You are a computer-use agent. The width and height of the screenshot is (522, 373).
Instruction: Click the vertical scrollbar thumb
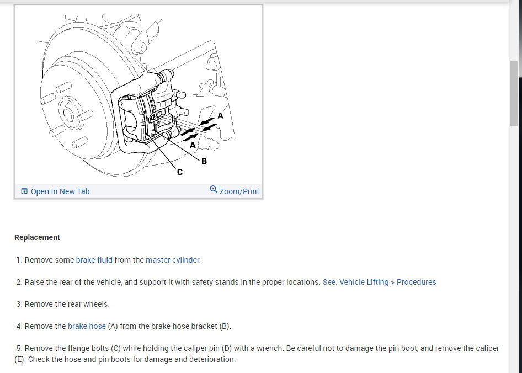pos(514,93)
